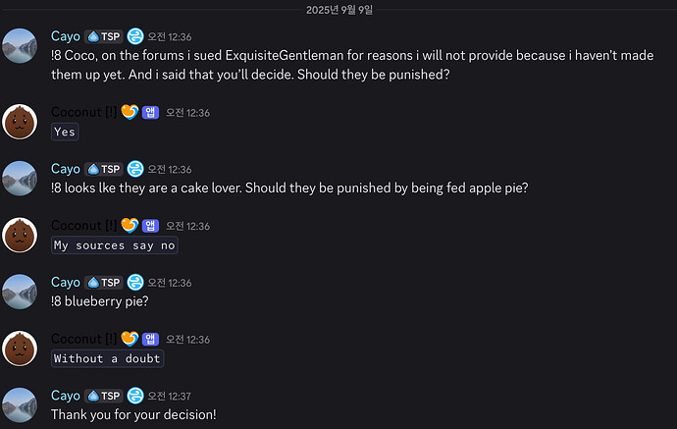Click the blue swirl badge beside Cayo's cake lover message
This screenshot has height=429, width=677.
click(x=135, y=169)
